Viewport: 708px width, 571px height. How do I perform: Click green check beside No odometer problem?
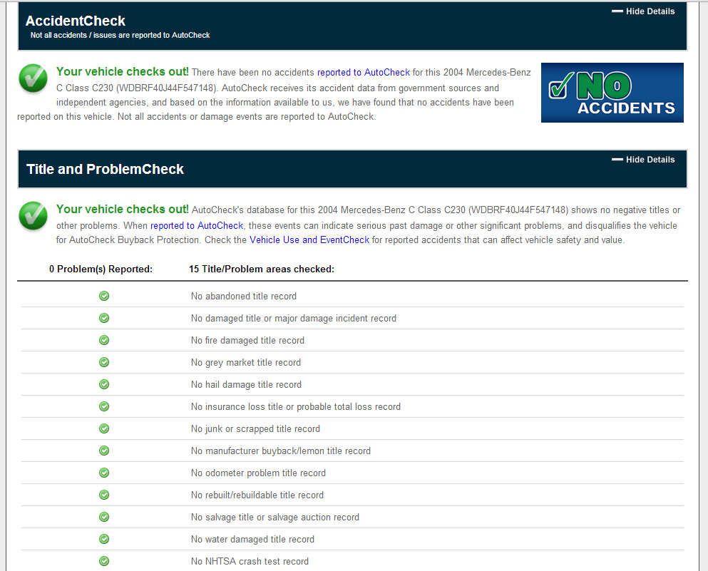coord(104,473)
